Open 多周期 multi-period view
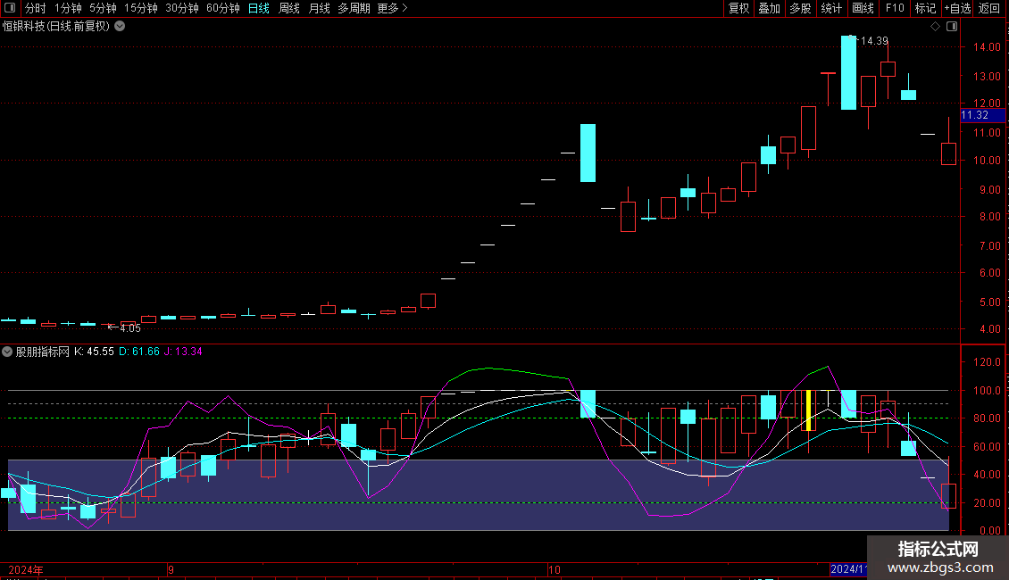 coord(354,8)
